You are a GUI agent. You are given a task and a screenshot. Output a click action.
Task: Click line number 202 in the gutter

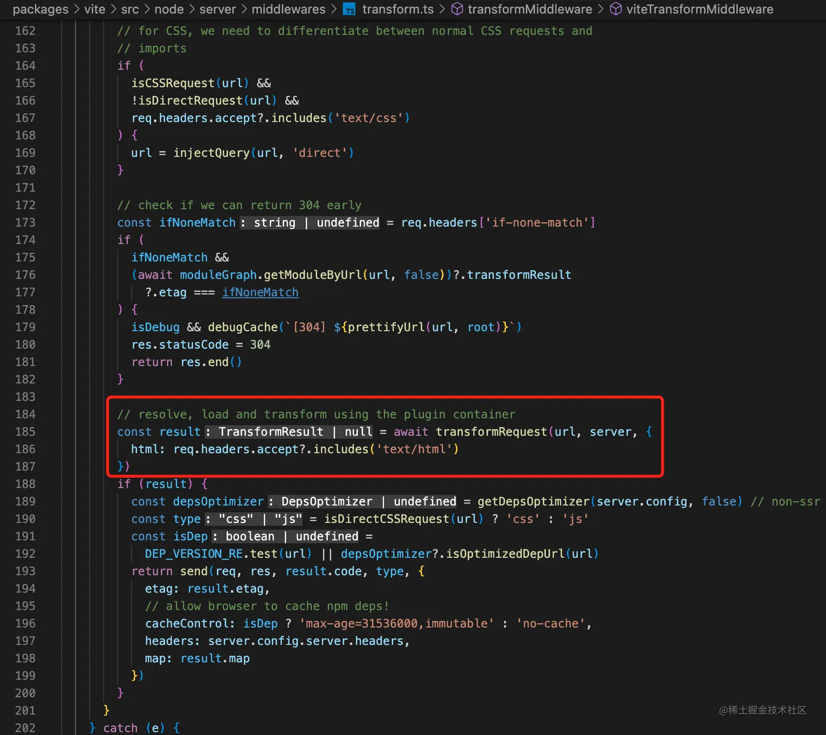click(x=25, y=728)
